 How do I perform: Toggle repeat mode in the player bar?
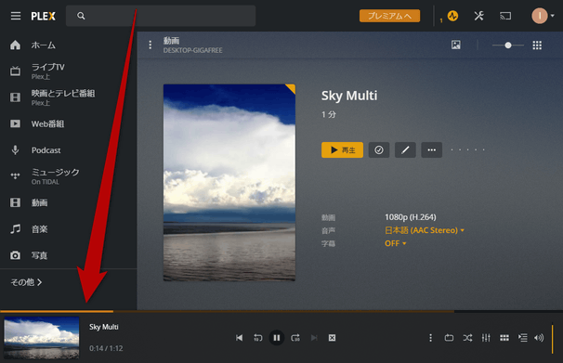449,338
